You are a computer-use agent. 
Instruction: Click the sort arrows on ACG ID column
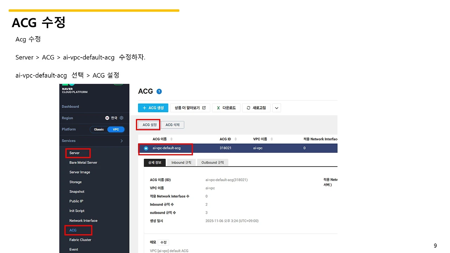[x=236, y=139]
